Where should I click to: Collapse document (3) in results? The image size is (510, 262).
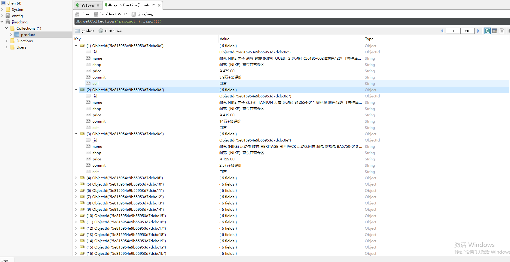tap(76, 134)
